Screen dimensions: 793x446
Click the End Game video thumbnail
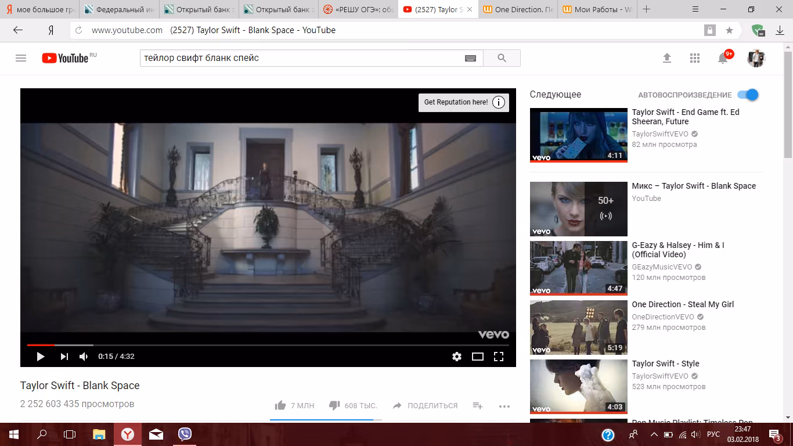[x=579, y=135]
